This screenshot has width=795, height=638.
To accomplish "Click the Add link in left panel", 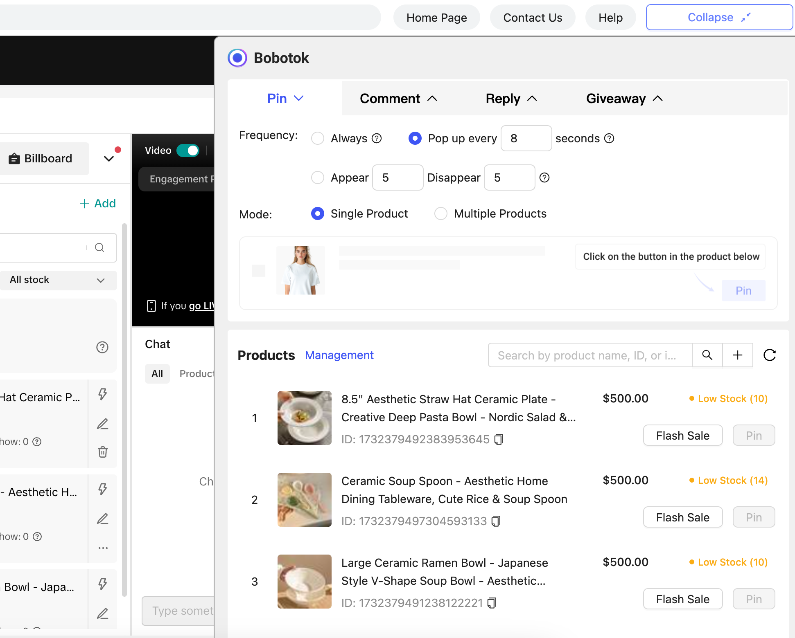I will pyautogui.click(x=97, y=203).
